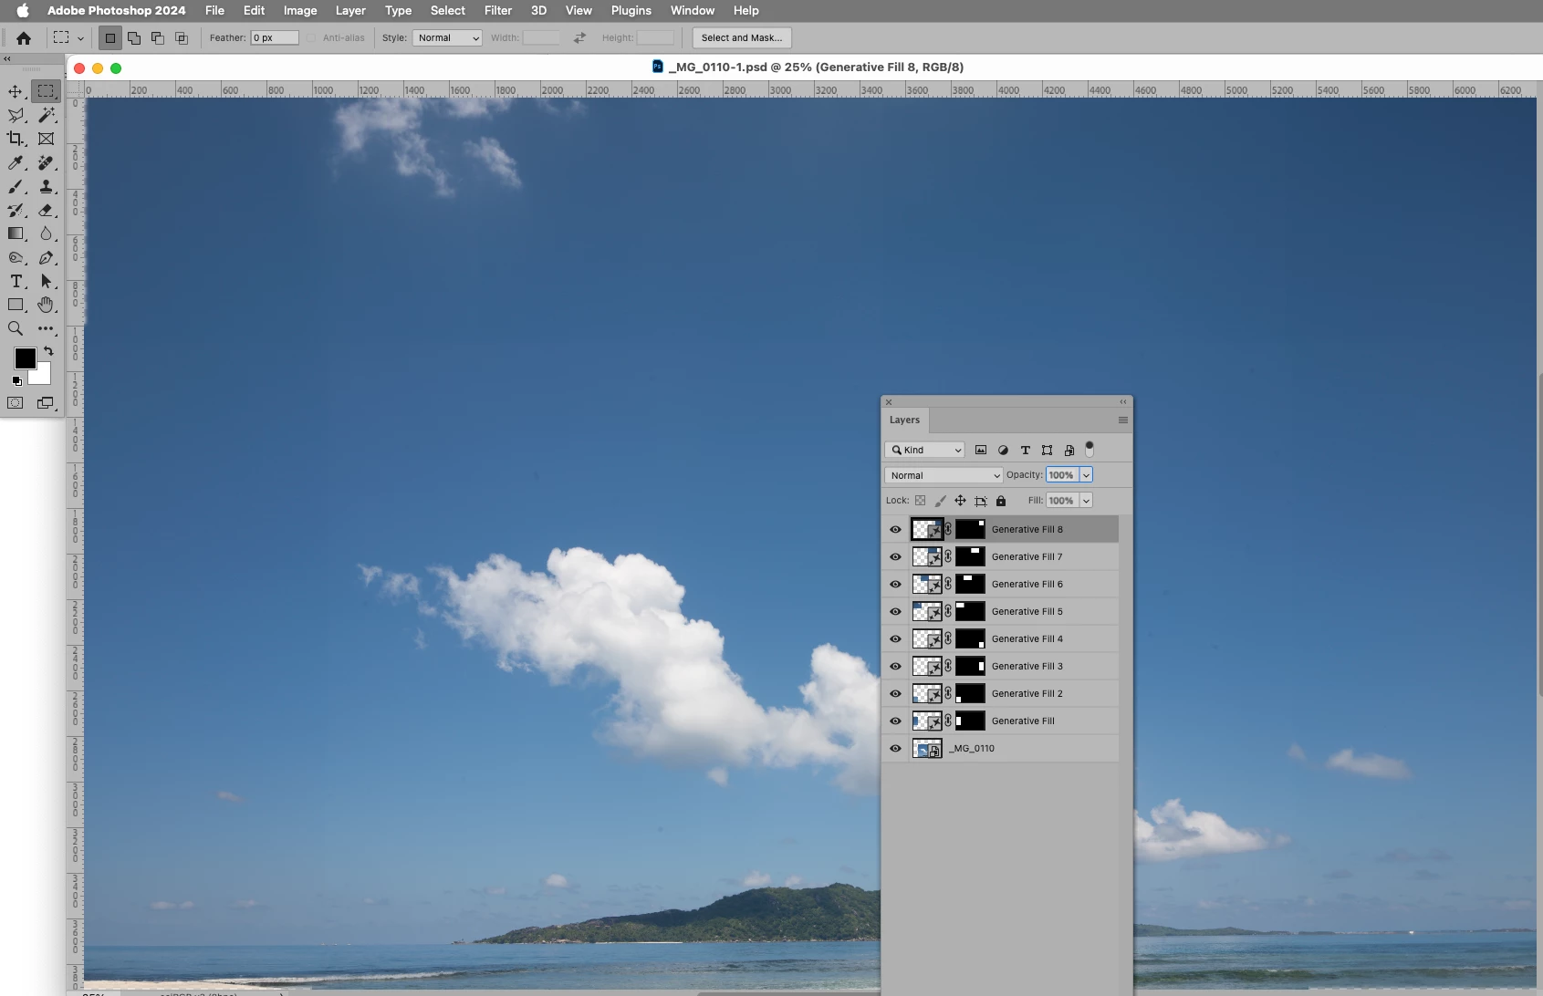The width and height of the screenshot is (1543, 996).
Task: Click the Home icon in options bar
Action: (24, 37)
